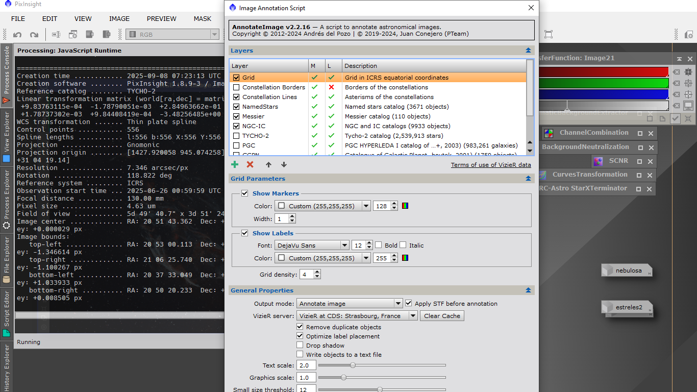
Task: Reset green channel in ScreenTransferFunction
Action: 676,83
